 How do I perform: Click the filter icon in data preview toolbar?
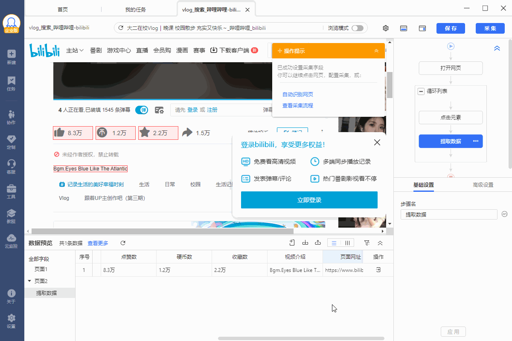[x=367, y=243]
